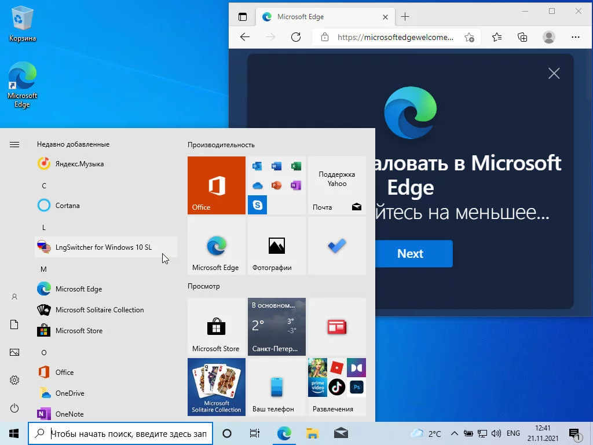593x445 pixels.
Task: Launch Photos tile (Фотографии)
Action: tap(276, 246)
